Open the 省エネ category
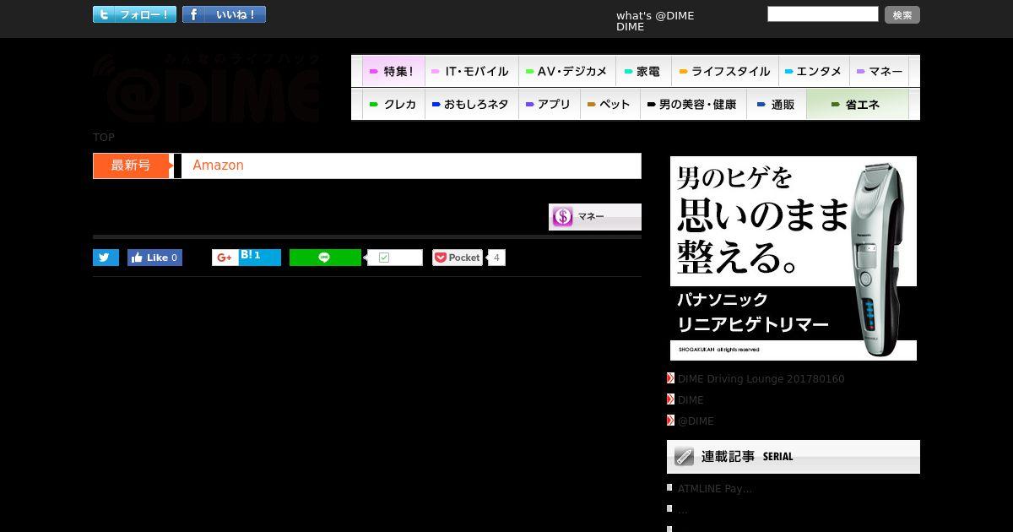Screen dimensions: 1013x532 [857, 105]
